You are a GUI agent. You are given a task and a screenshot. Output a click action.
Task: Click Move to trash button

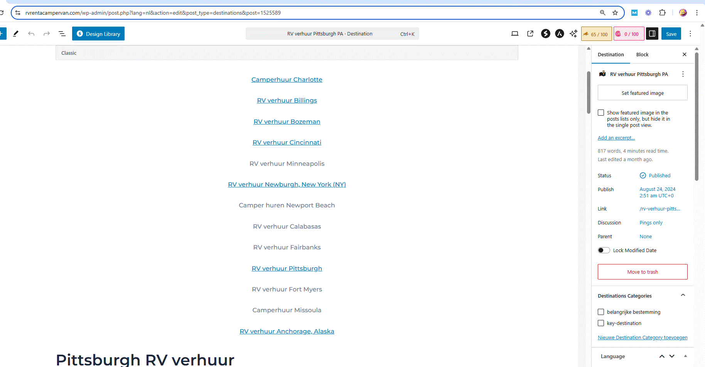point(643,272)
